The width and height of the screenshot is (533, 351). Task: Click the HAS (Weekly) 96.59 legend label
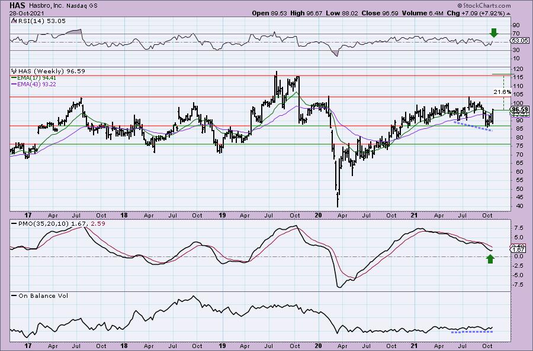point(52,71)
